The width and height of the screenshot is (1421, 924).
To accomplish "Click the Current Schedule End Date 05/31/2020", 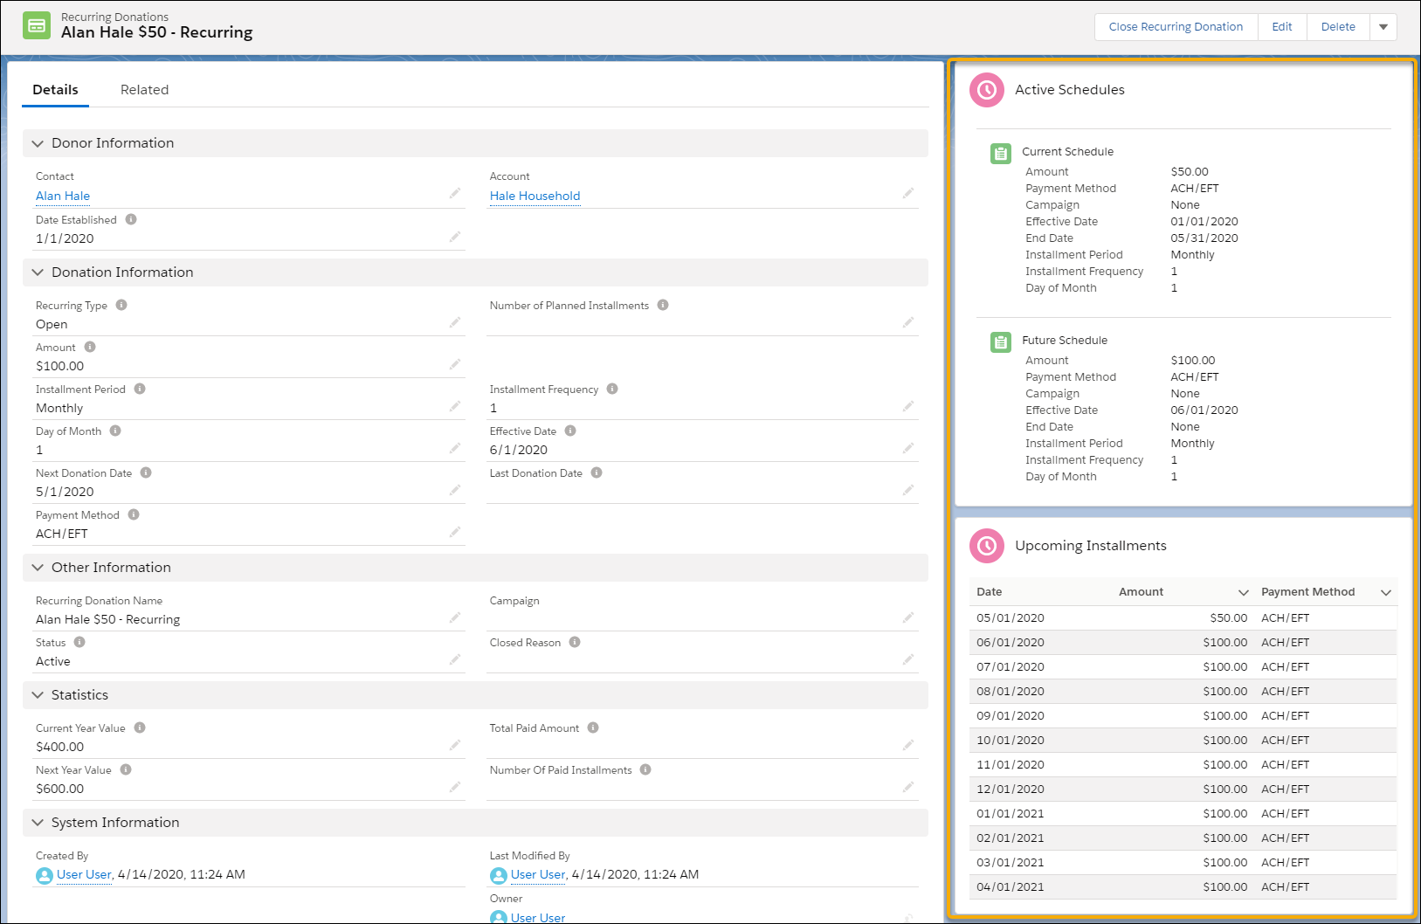I will [1204, 238].
